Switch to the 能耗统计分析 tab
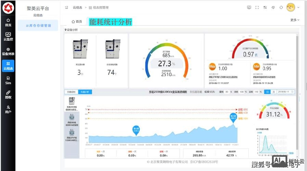The height and width of the screenshot is (171, 307). coord(111,22)
